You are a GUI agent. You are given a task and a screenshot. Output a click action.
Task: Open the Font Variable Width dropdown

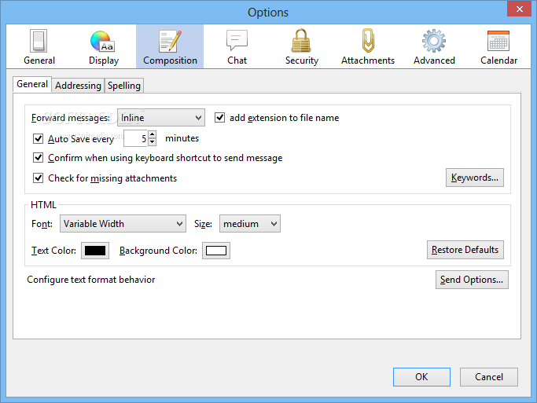pos(123,224)
